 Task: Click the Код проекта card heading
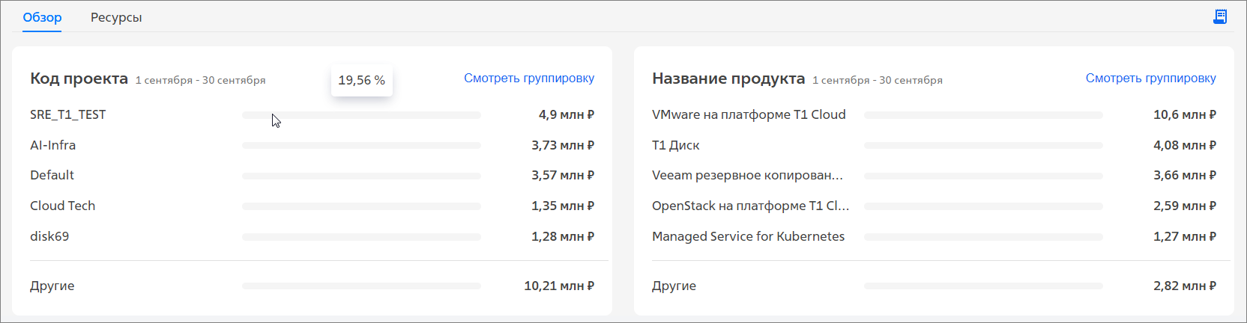(79, 79)
